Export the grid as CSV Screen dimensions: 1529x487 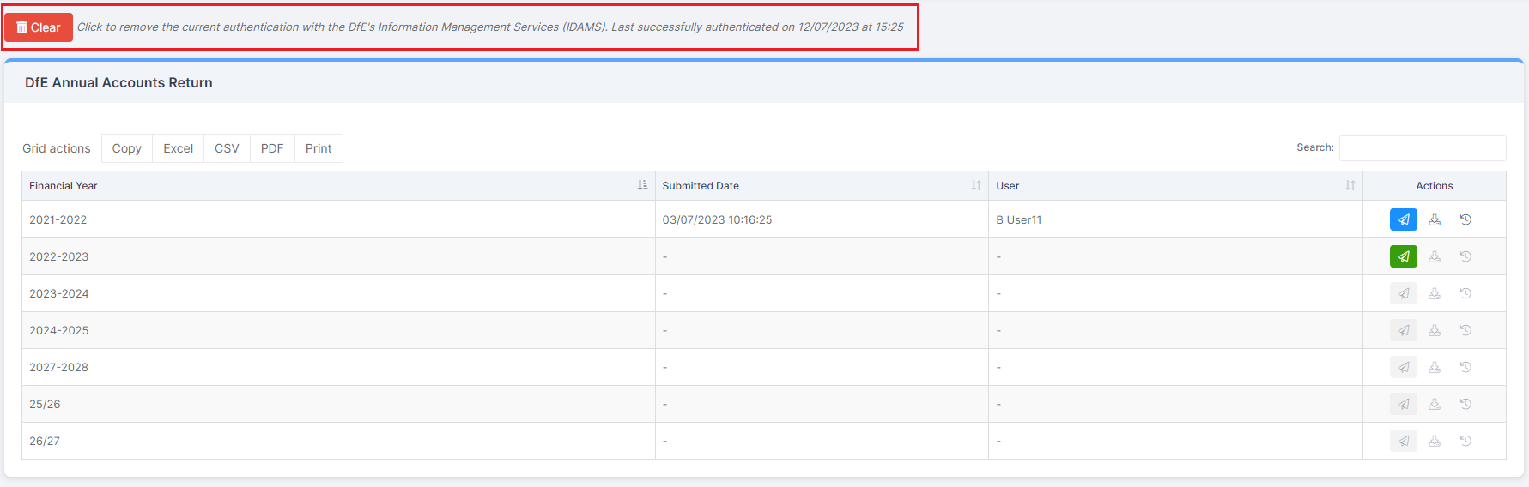(227, 148)
